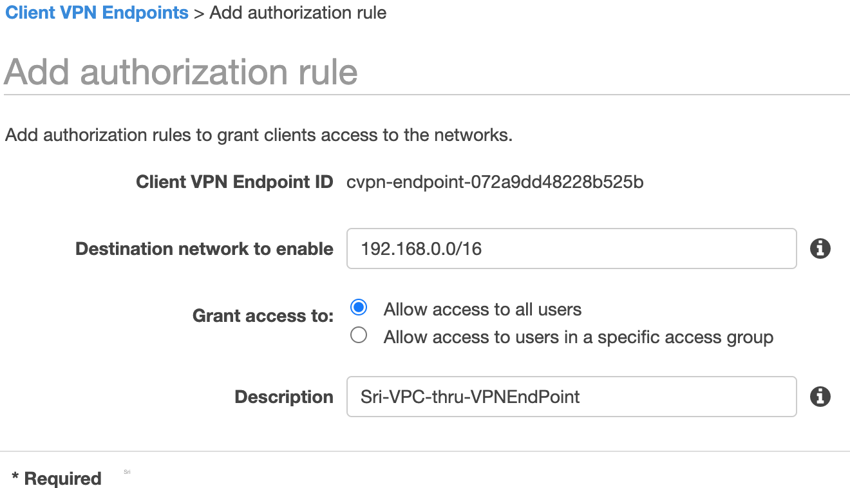The width and height of the screenshot is (850, 488).
Task: Click the "Grant access to:" field label
Action: coord(263,315)
